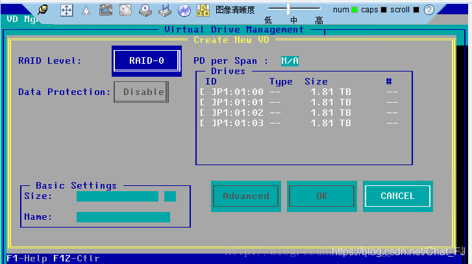Set image clarity to 中 (medium)
472x264 pixels.
coord(294,21)
